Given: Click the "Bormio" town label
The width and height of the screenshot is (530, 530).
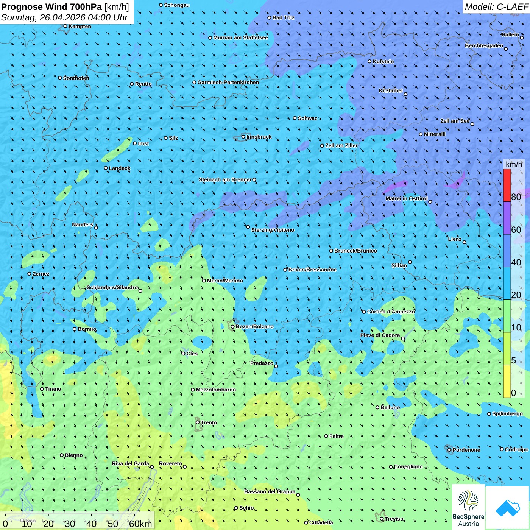Looking at the screenshot, I should tap(87, 329).
